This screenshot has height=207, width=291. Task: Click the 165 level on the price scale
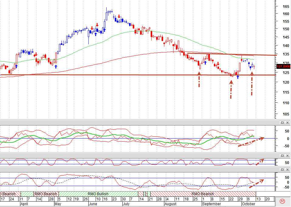click(x=286, y=7)
